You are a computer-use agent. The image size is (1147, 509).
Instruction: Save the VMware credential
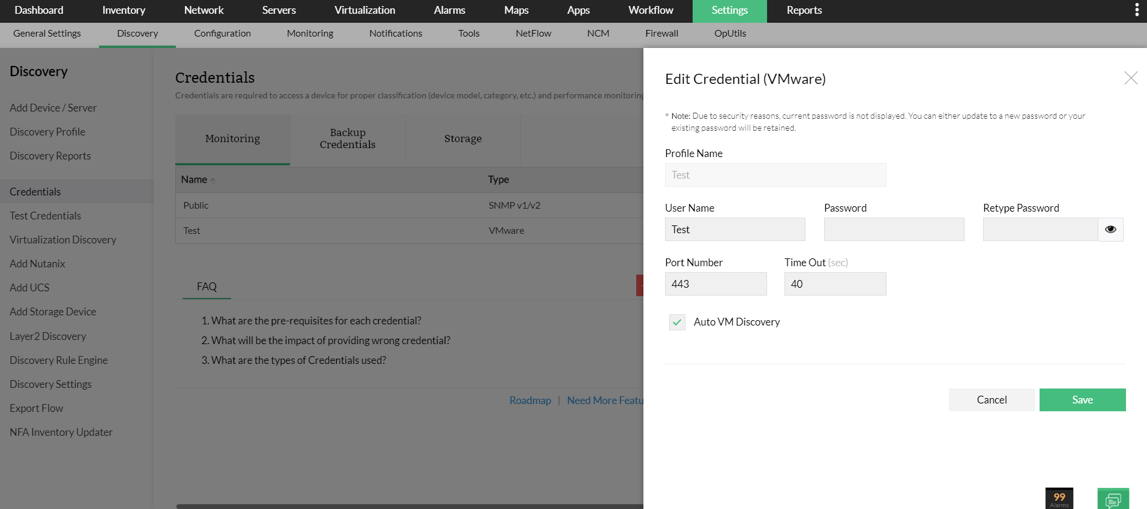point(1082,400)
